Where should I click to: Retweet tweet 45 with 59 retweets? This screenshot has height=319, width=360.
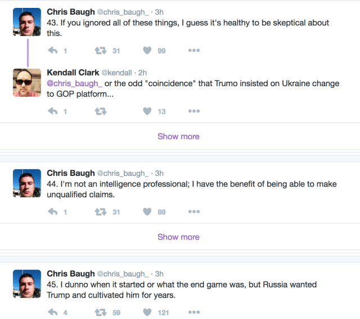tap(101, 312)
